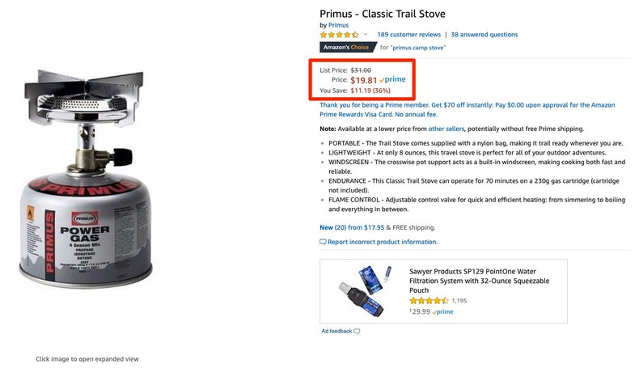The height and width of the screenshot is (385, 639).
Task: Click the Sawyer ad star rating
Action: click(428, 300)
